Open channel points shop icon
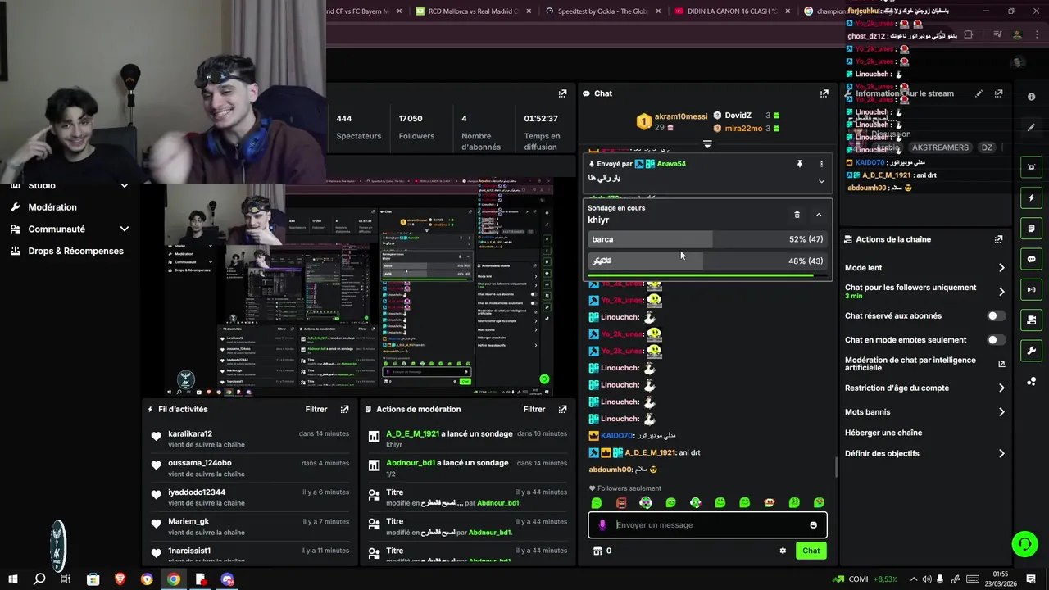1049x590 pixels. [x=597, y=551]
